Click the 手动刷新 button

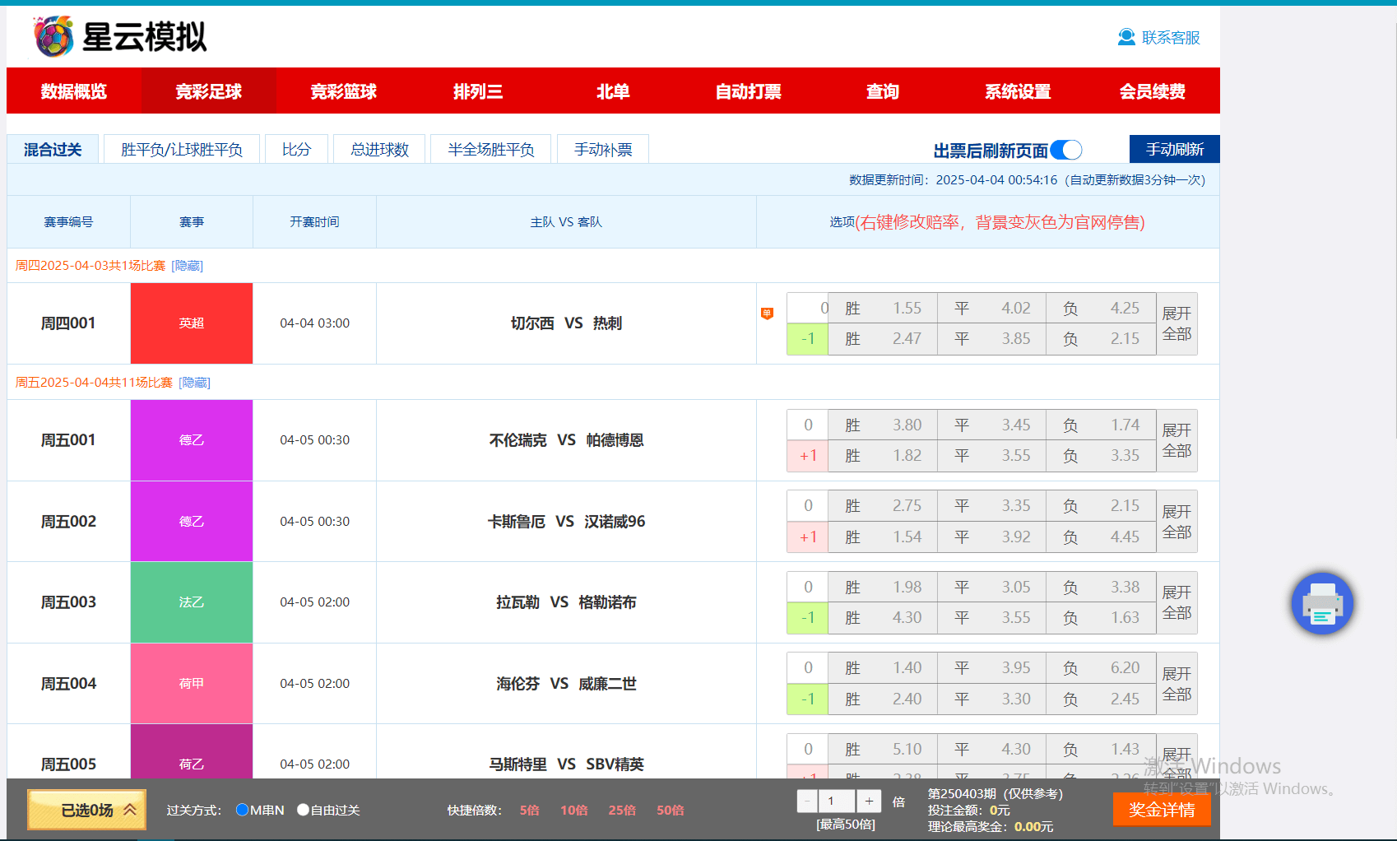click(1174, 149)
